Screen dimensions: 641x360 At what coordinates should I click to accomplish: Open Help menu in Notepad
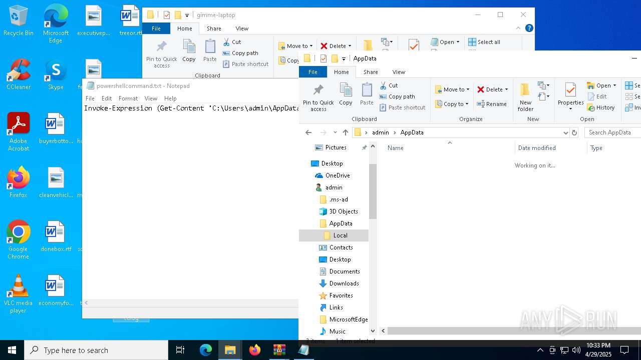(x=170, y=98)
